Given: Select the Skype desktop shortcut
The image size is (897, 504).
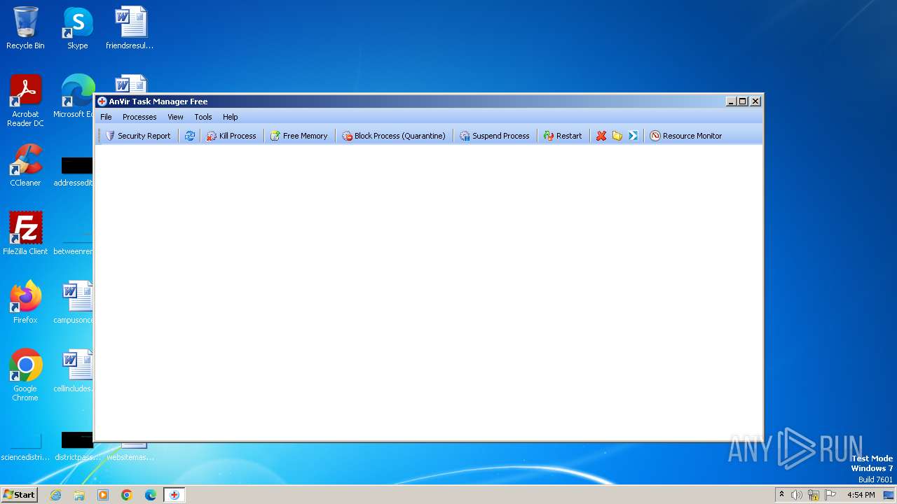Looking at the screenshot, I should coord(78,28).
